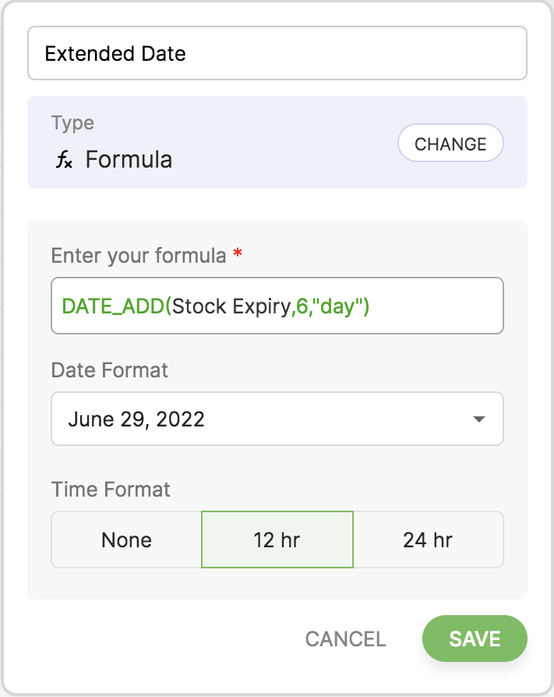Select the None time format option

click(x=126, y=540)
